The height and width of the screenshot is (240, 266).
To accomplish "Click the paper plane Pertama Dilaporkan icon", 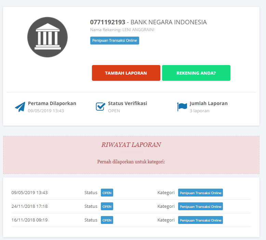I will coord(20,107).
